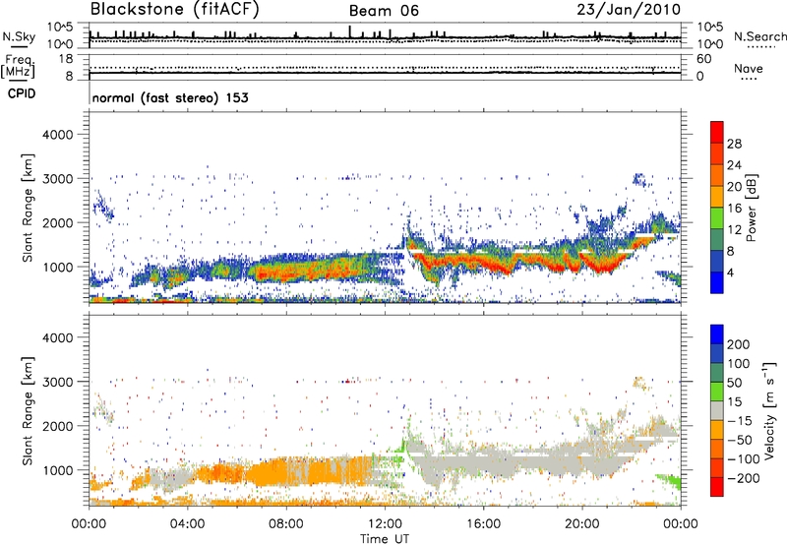Image resolution: width=787 pixels, height=545 pixels.
Task: Click the '04:00' time tick label
Action: point(188,524)
